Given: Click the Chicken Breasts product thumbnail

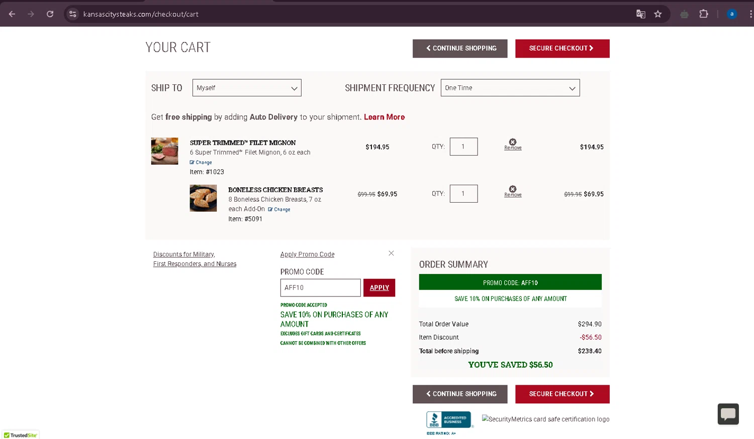Looking at the screenshot, I should click(x=203, y=198).
